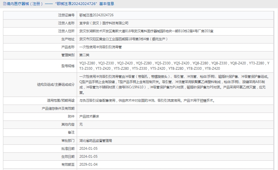Image resolution: width=278 pixels, height=170 pixels.
Task: Click the empty 备注 value cell
Action: click(x=176, y=132)
